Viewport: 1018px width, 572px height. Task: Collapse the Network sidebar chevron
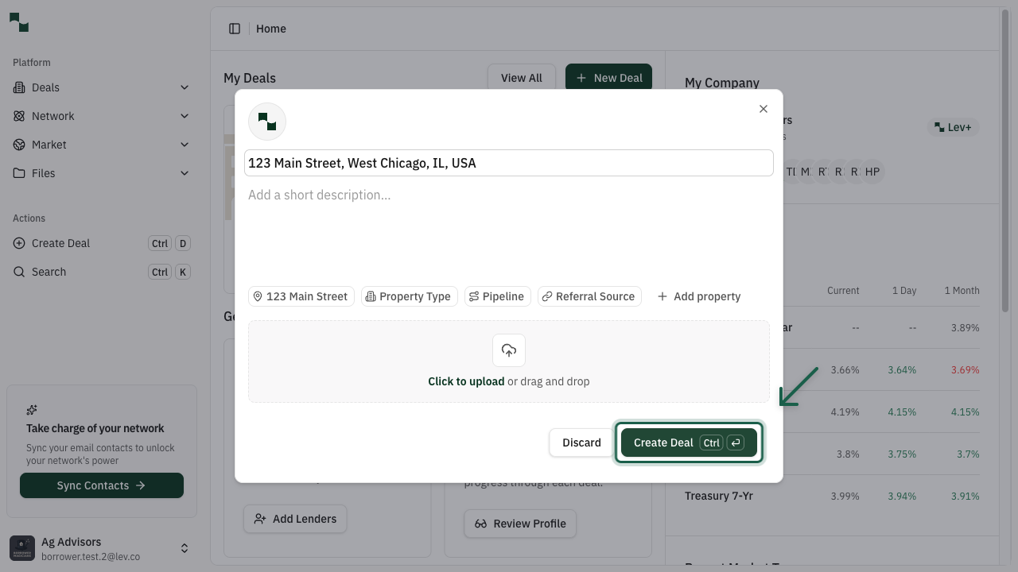coord(185,116)
